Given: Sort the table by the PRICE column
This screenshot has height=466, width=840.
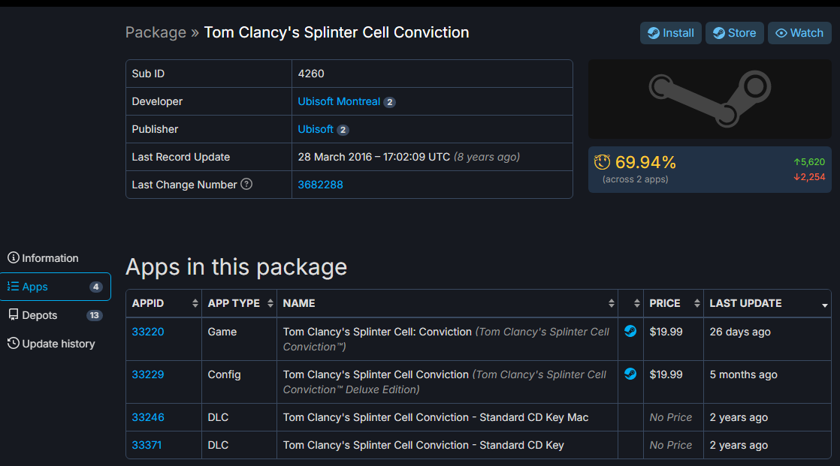Looking at the screenshot, I should coord(673,303).
